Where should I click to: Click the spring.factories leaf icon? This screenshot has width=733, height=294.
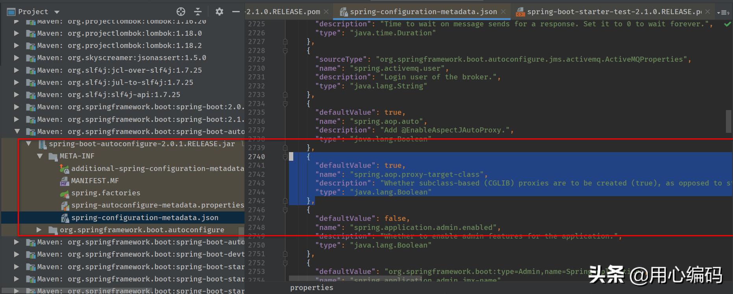[x=65, y=193]
